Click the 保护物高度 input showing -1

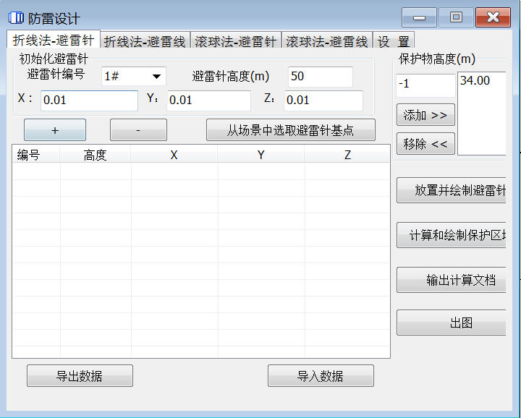pyautogui.click(x=425, y=85)
